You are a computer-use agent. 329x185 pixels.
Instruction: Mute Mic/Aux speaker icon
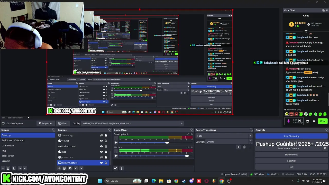(116, 156)
